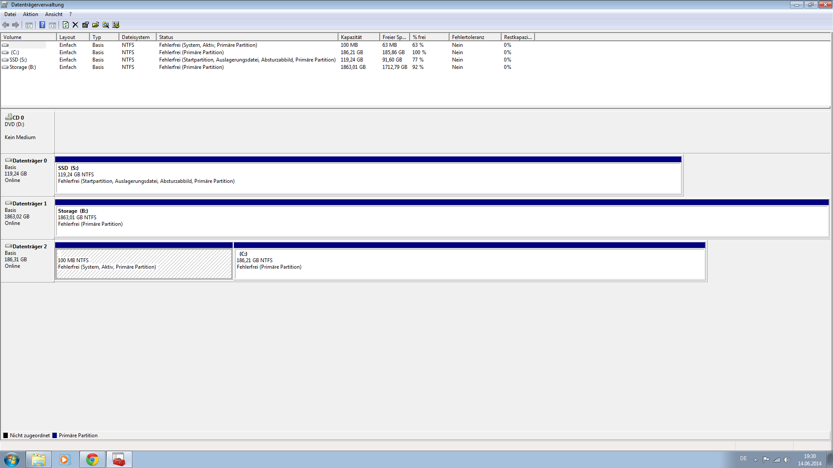Open the Ansicht menu
The height and width of the screenshot is (468, 833).
(54, 14)
